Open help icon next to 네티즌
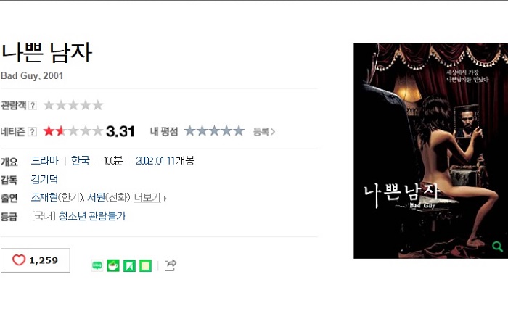The width and height of the screenshot is (508, 319). [x=33, y=132]
